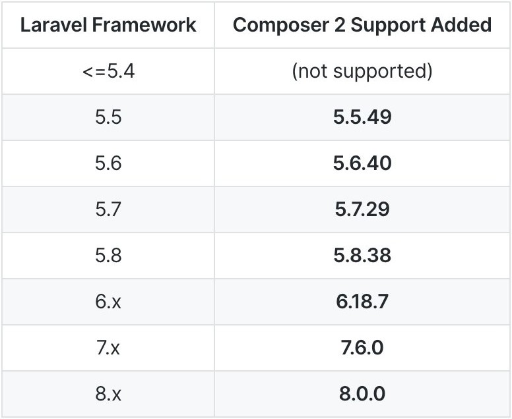Click the (not supported) cell

[x=362, y=71]
